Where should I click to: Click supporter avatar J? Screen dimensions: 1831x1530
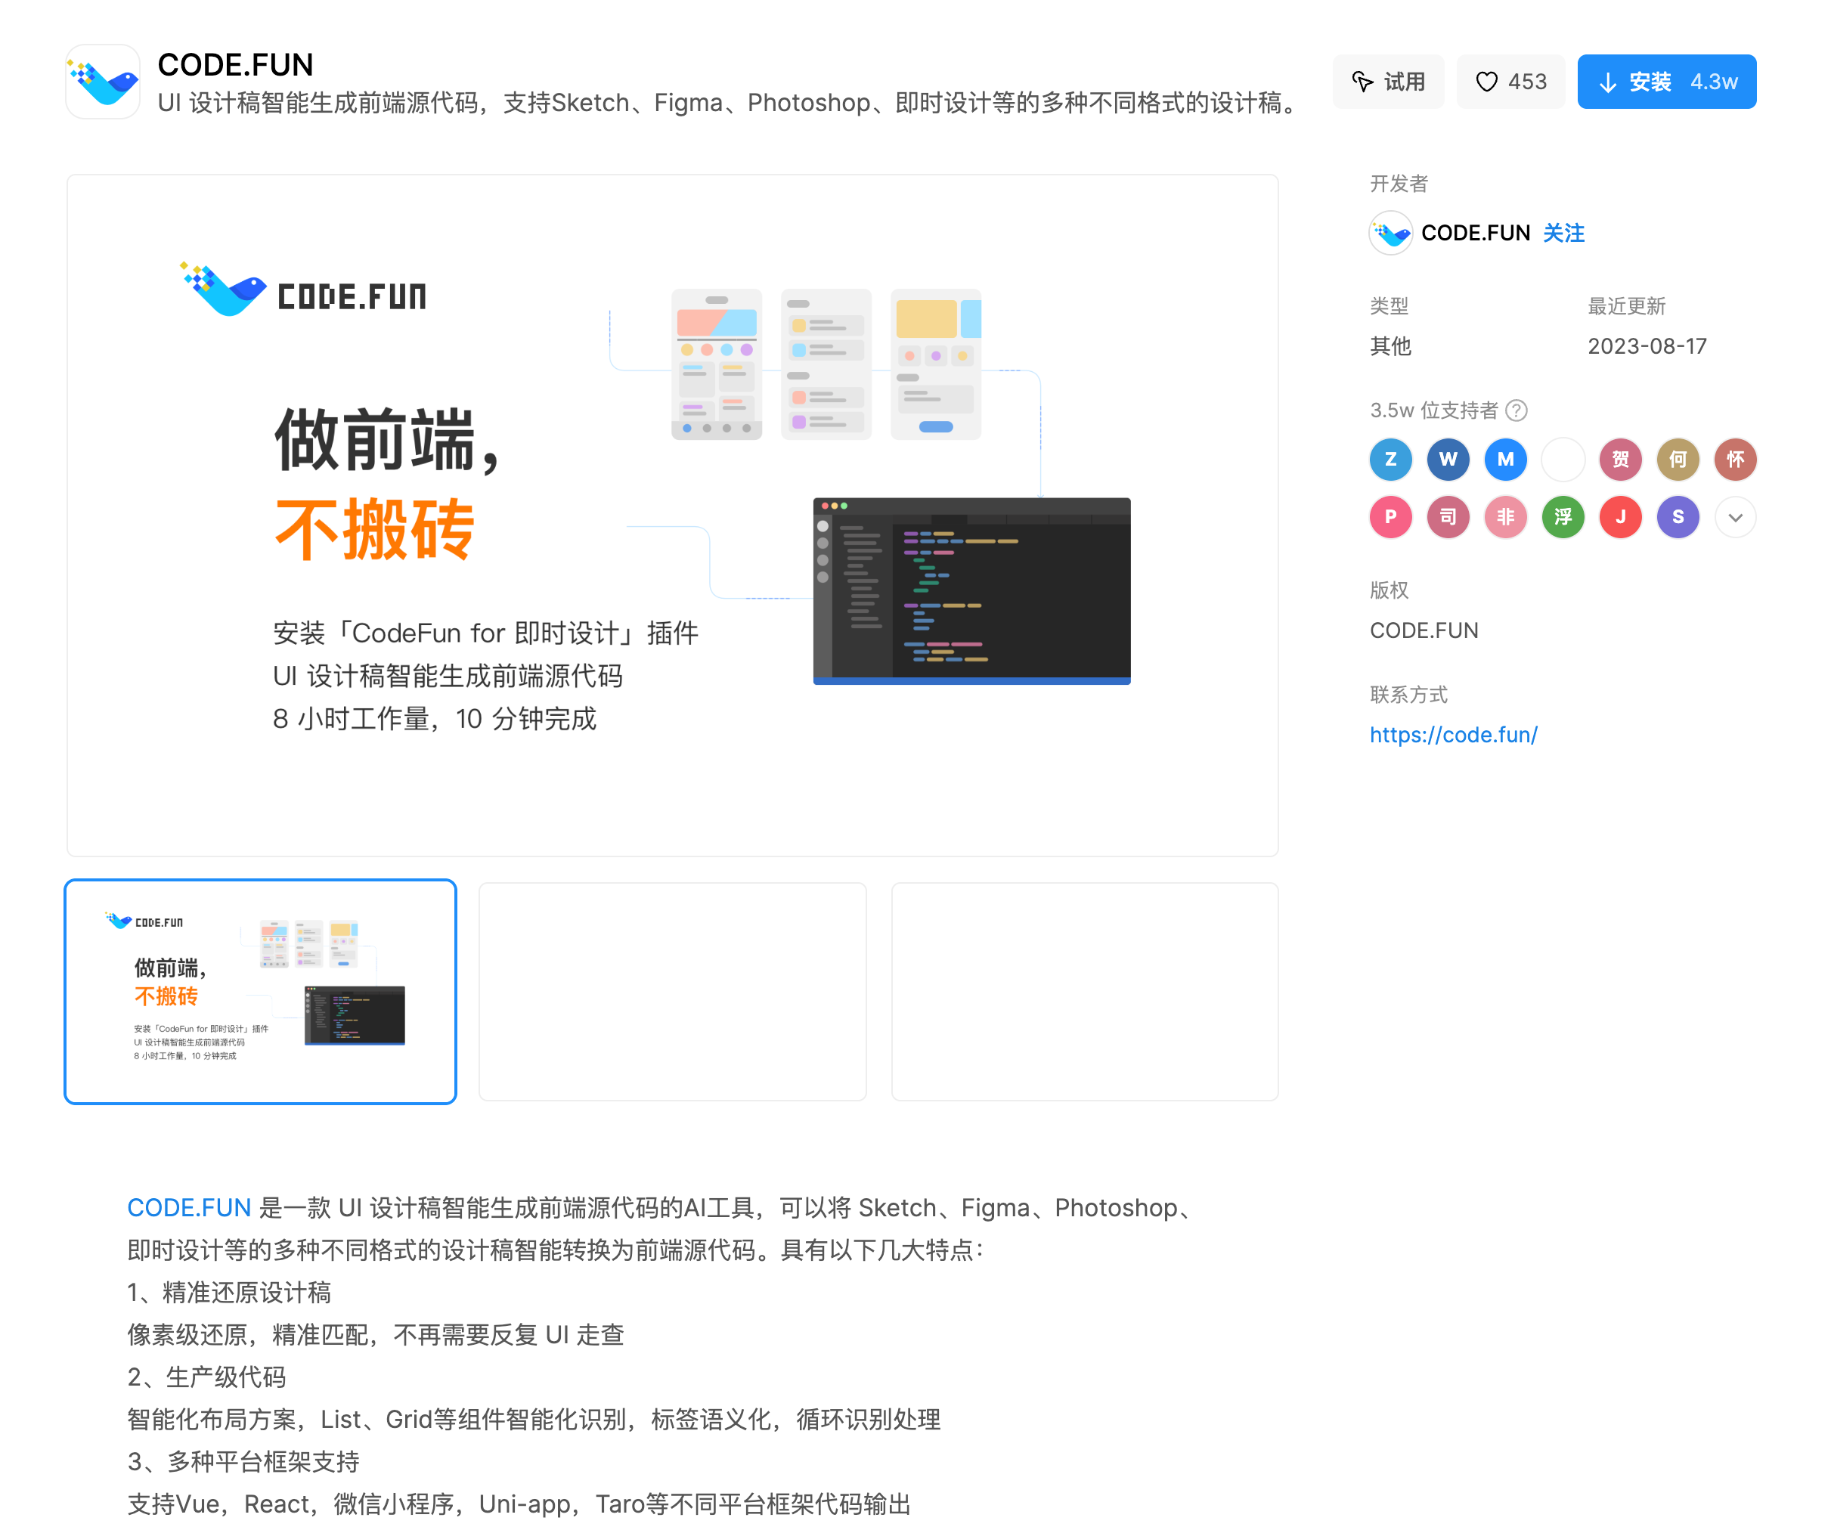(1621, 516)
